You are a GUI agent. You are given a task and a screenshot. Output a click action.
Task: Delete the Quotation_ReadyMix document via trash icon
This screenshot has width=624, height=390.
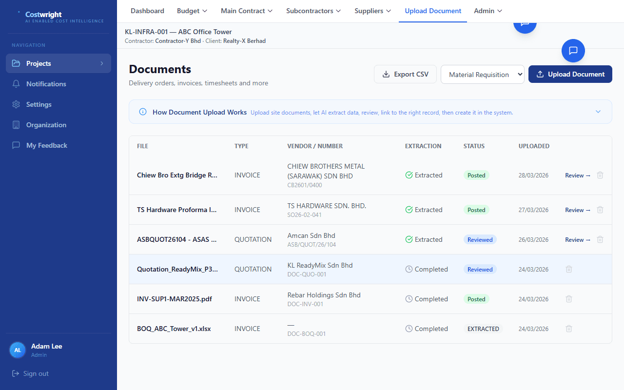[x=569, y=269]
